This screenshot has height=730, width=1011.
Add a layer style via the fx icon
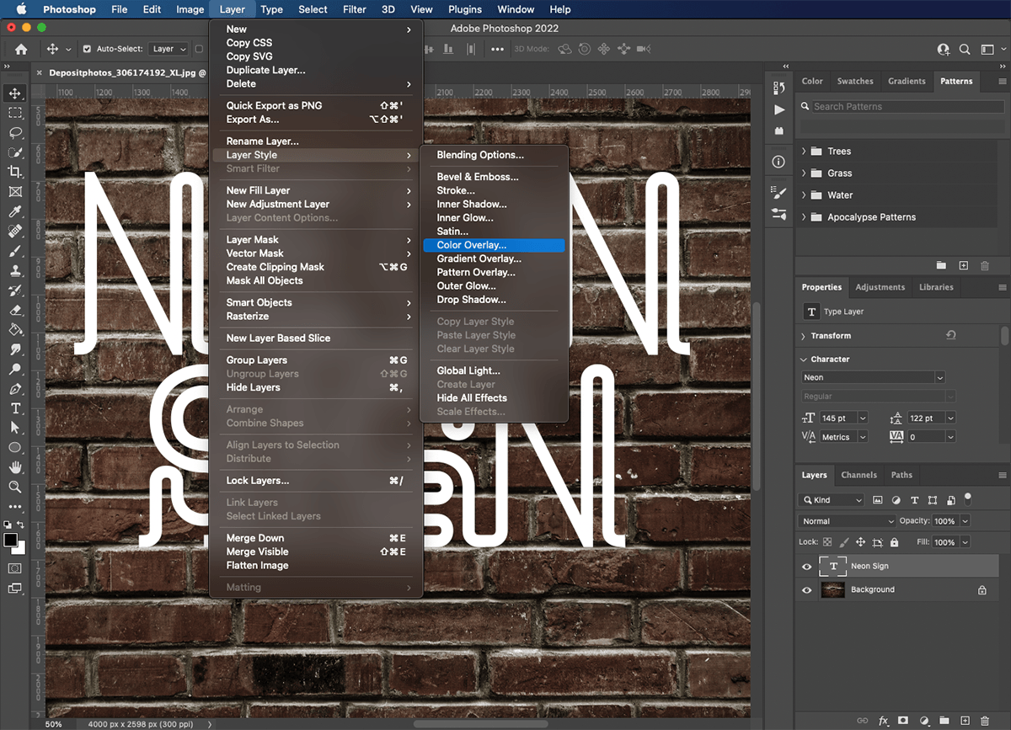coord(883,721)
